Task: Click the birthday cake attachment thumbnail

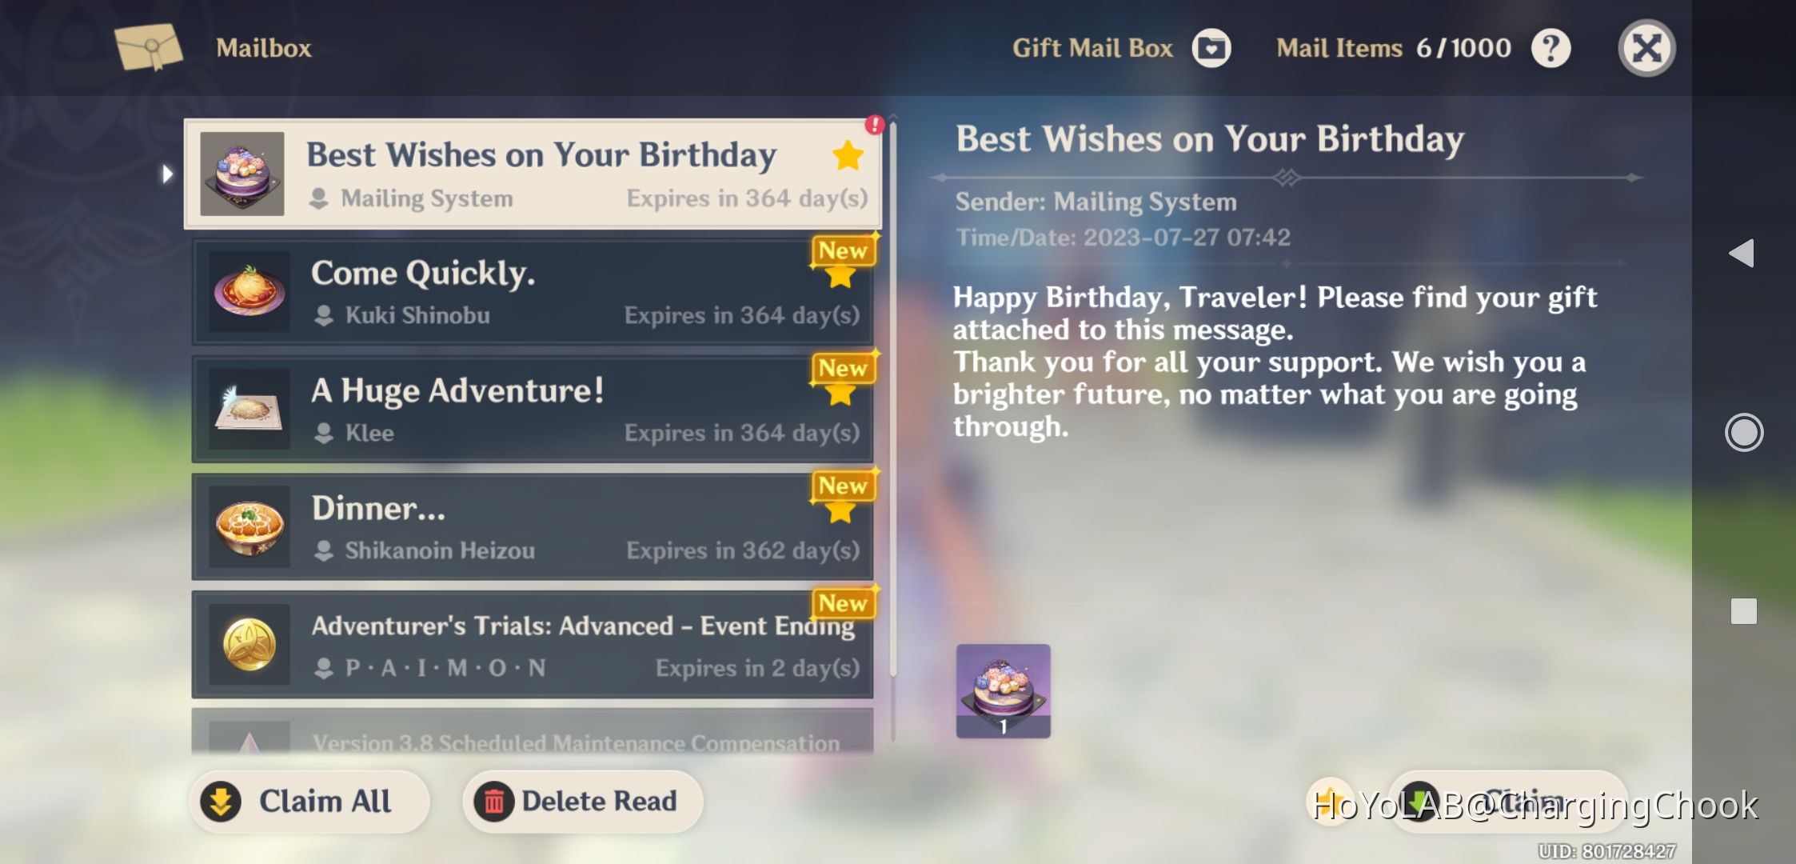Action: point(1004,691)
